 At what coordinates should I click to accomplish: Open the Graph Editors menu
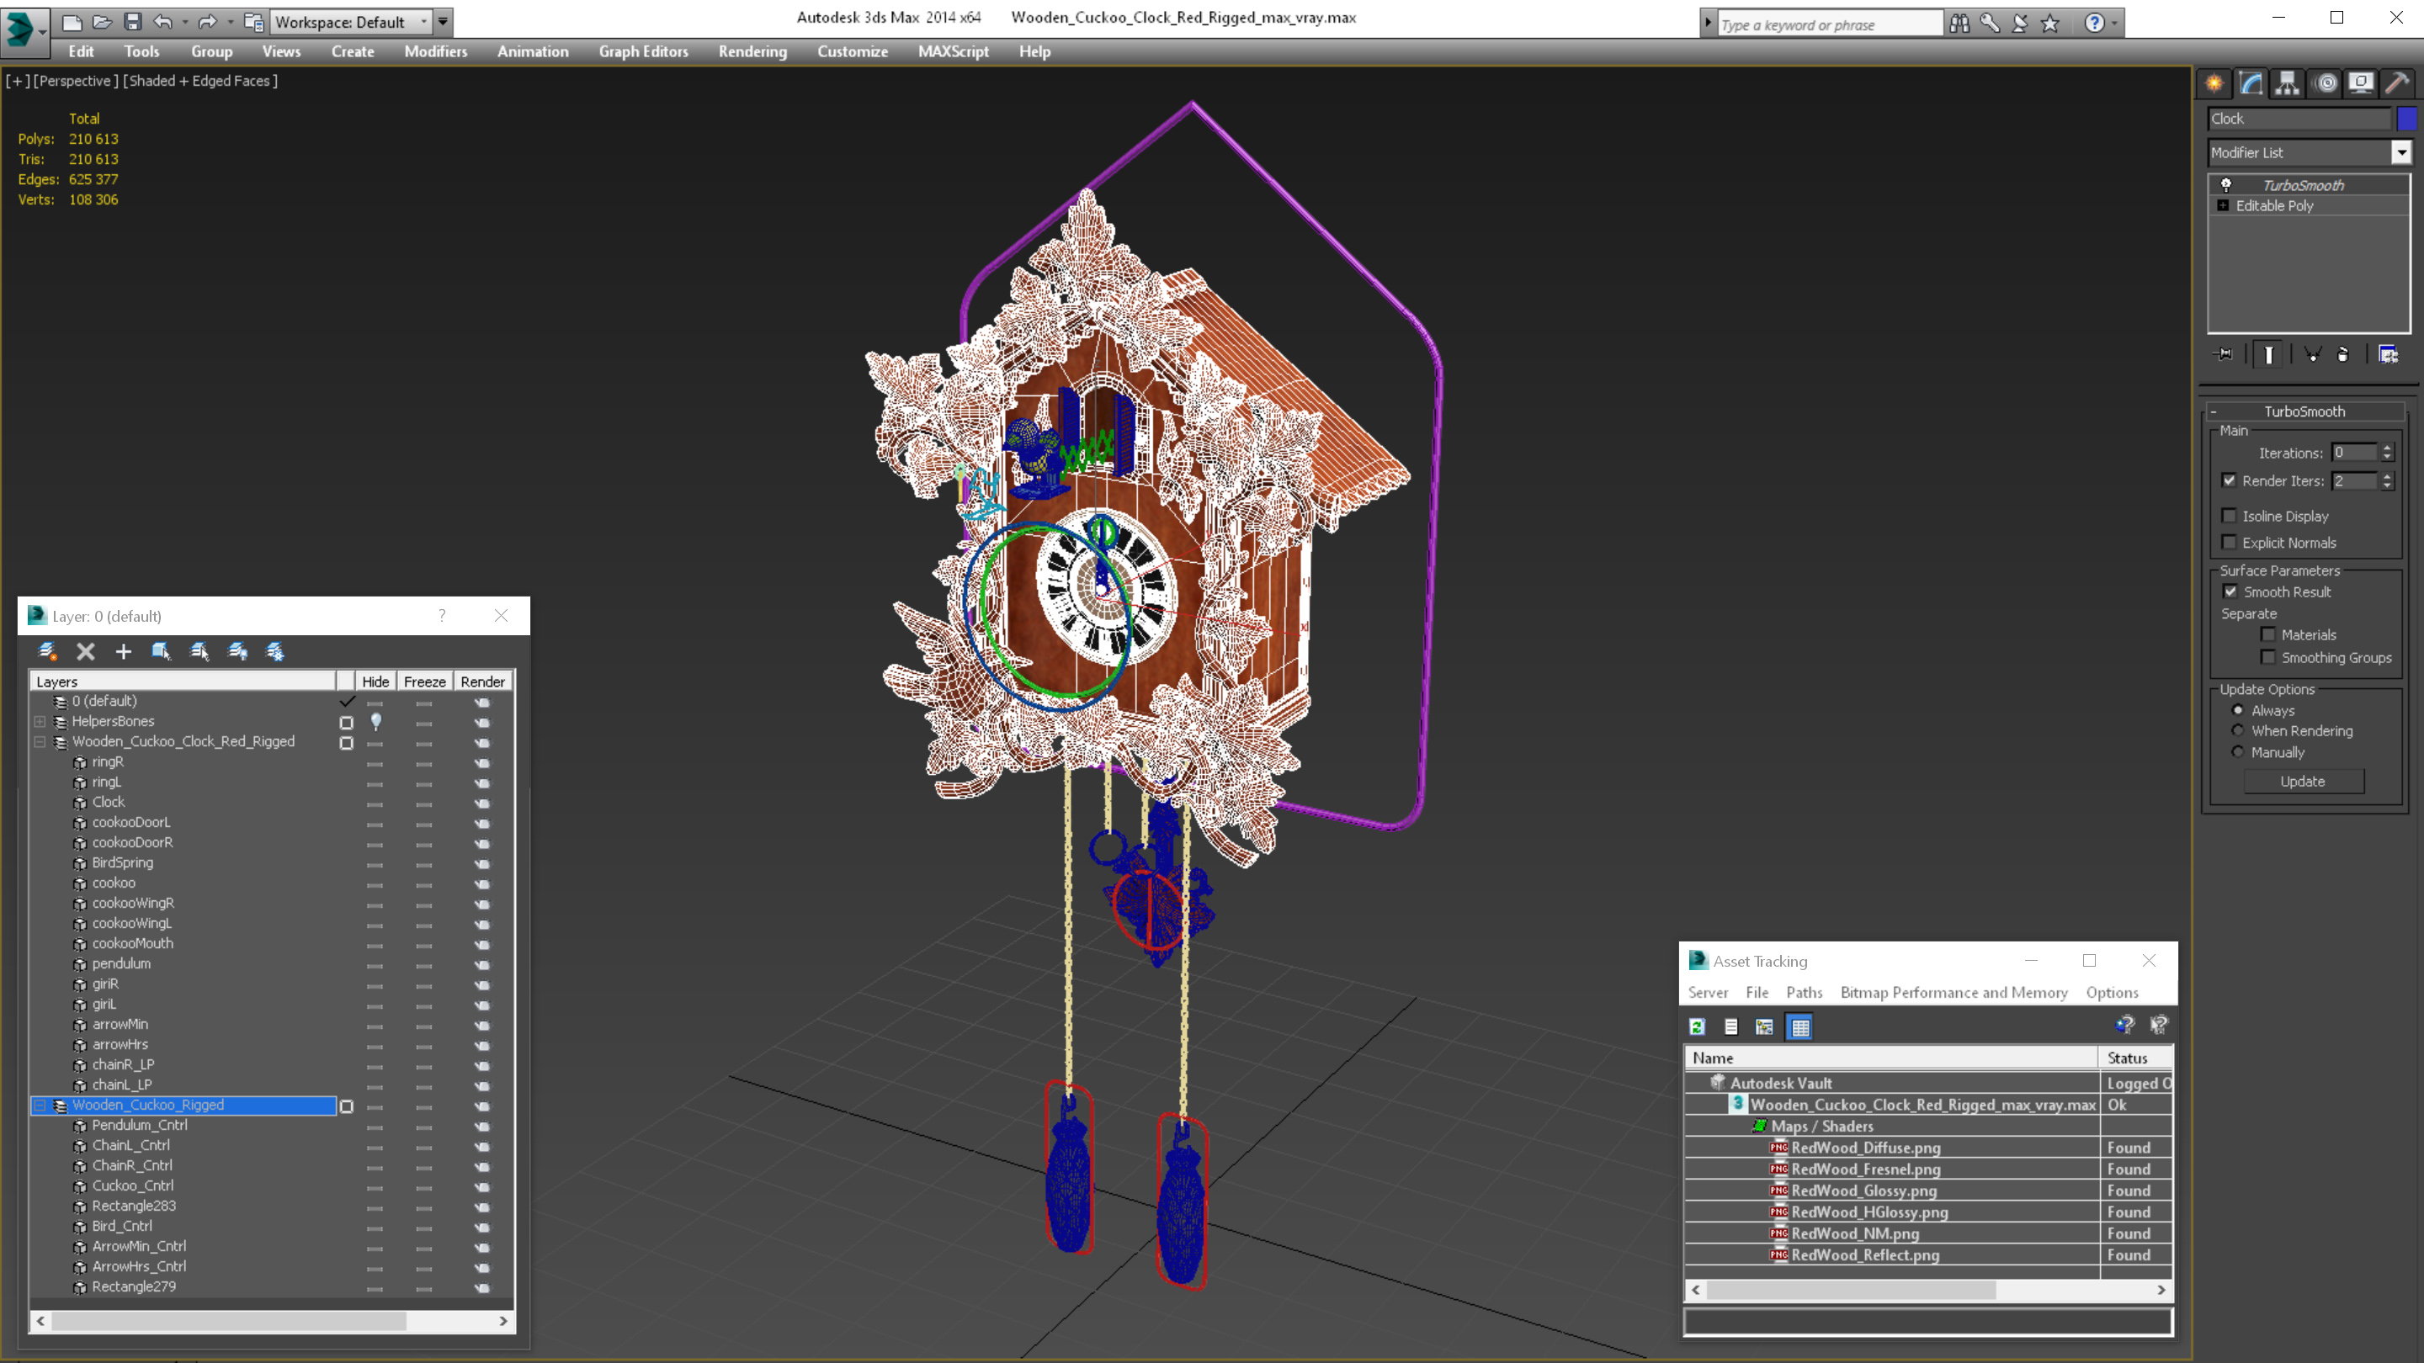click(x=643, y=51)
